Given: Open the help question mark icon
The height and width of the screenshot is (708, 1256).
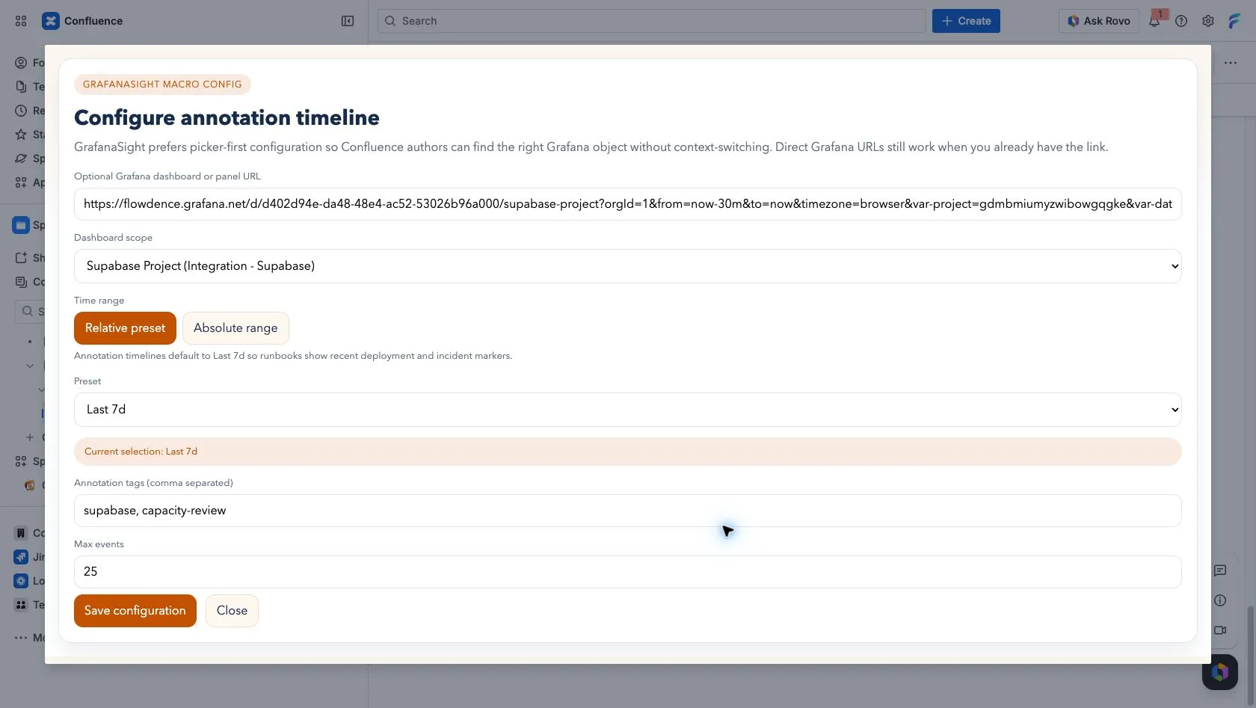Looking at the screenshot, I should [1181, 21].
